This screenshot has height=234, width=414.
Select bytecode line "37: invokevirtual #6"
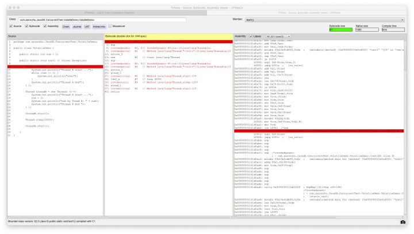pyautogui.click(x=168, y=89)
